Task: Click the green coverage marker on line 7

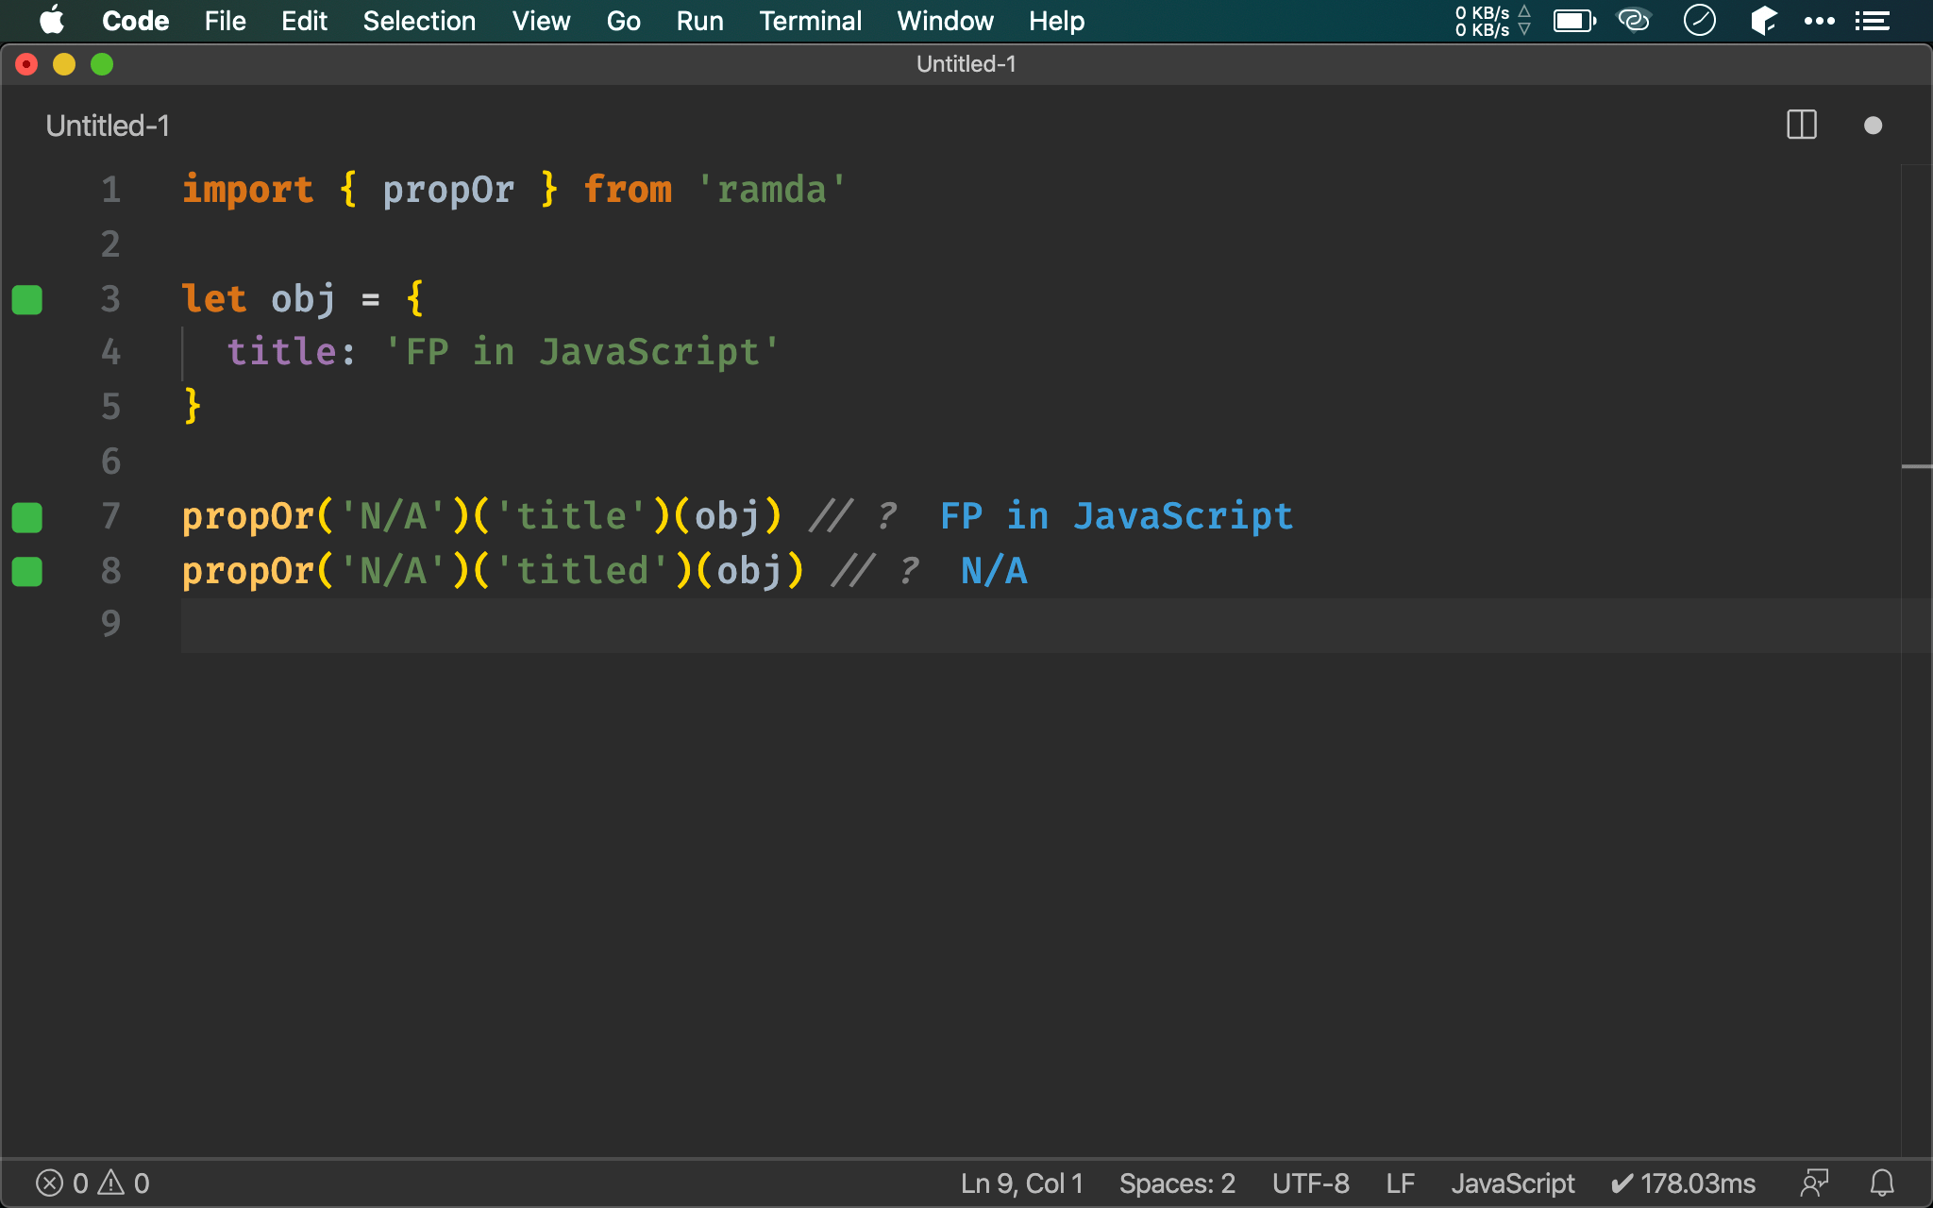Action: pos(27,516)
